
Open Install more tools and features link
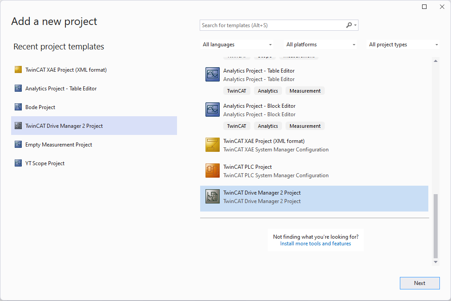(x=315, y=244)
